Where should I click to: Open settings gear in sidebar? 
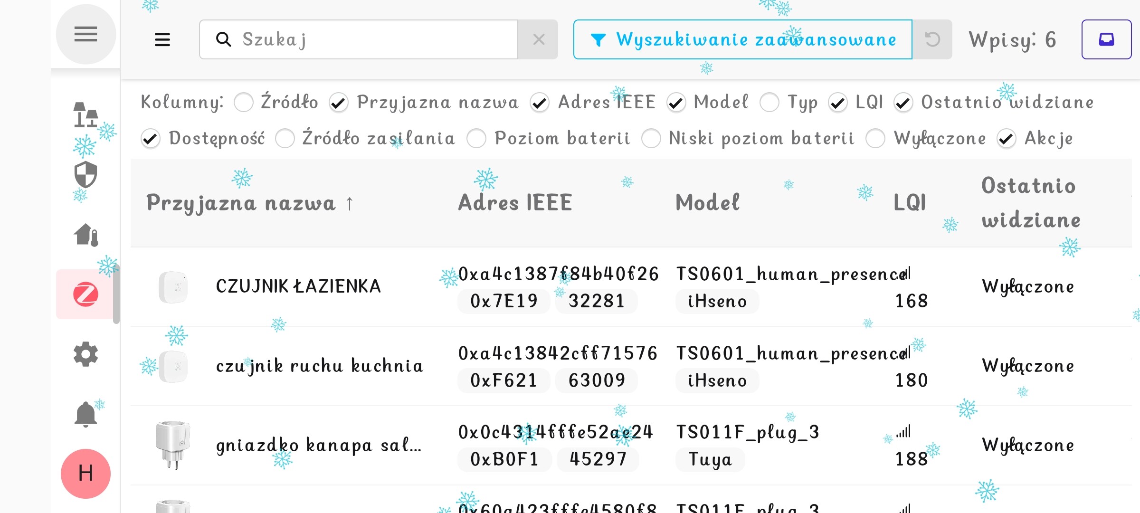coord(85,354)
